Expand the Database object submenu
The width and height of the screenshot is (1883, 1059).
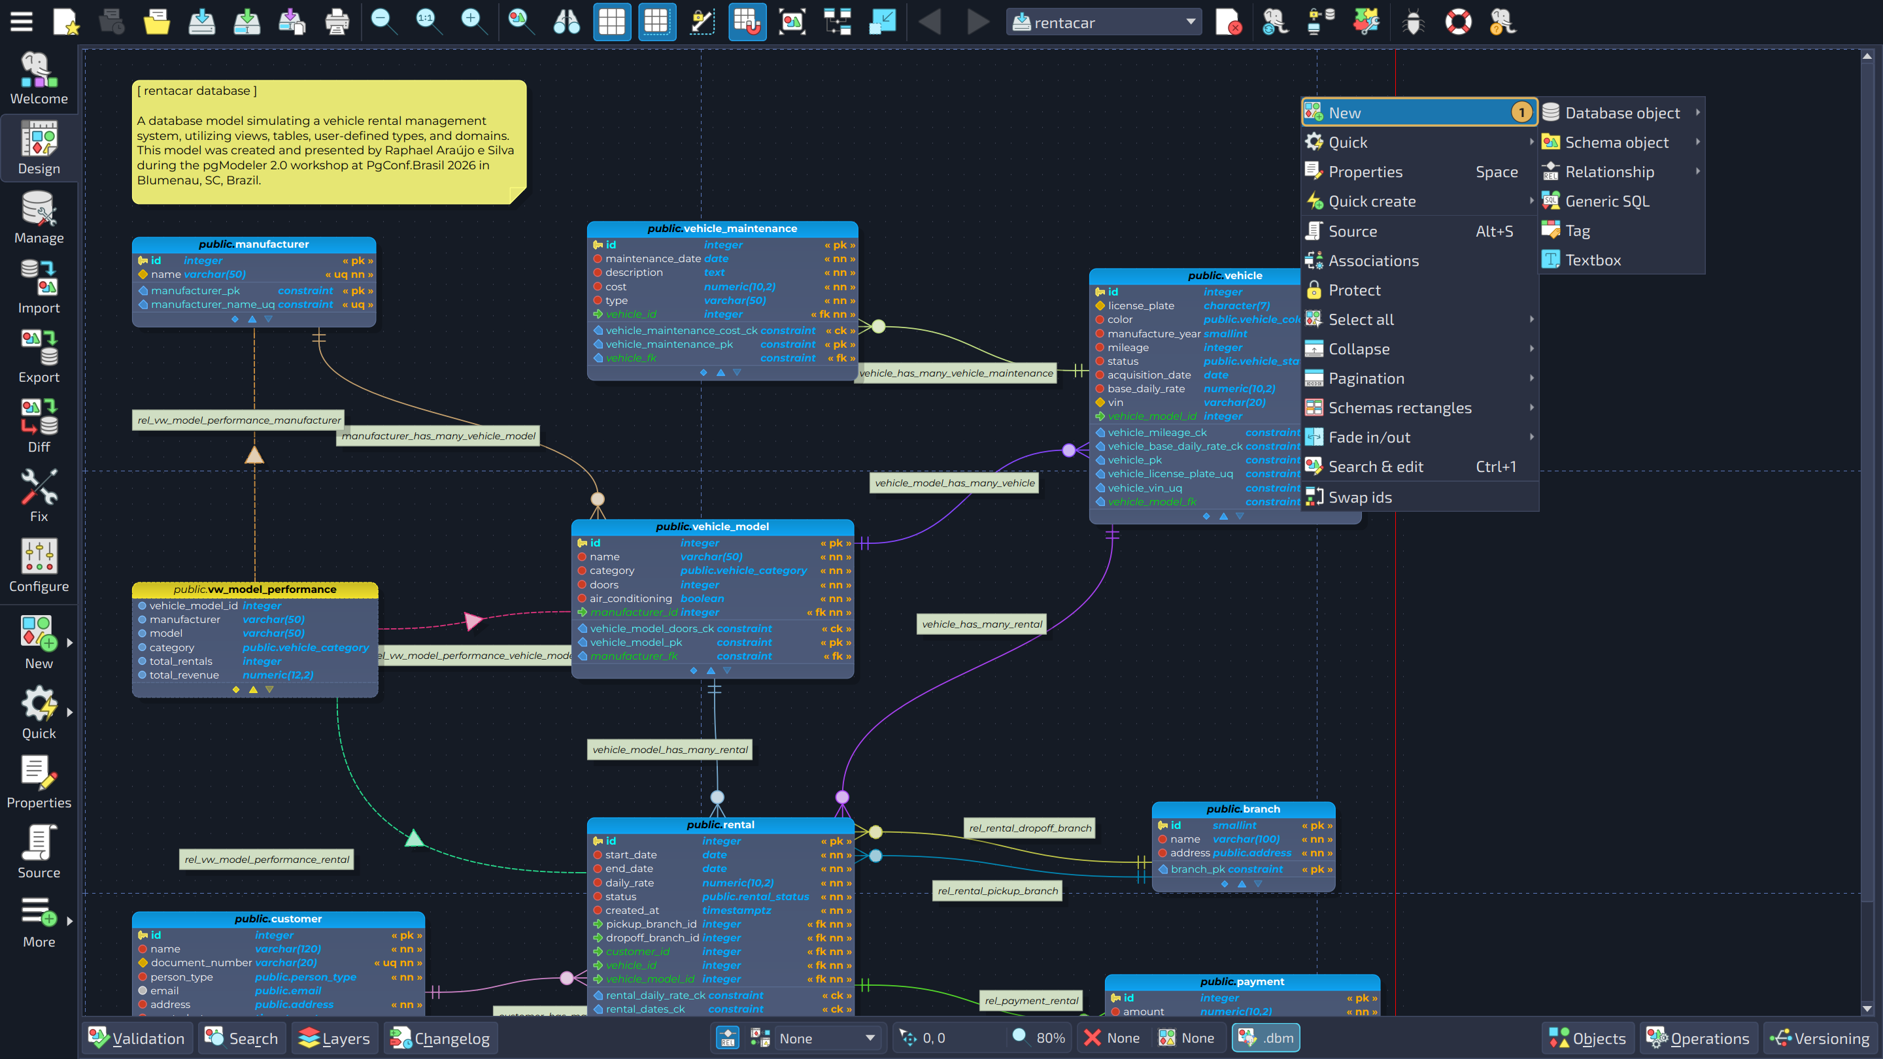click(x=1623, y=112)
